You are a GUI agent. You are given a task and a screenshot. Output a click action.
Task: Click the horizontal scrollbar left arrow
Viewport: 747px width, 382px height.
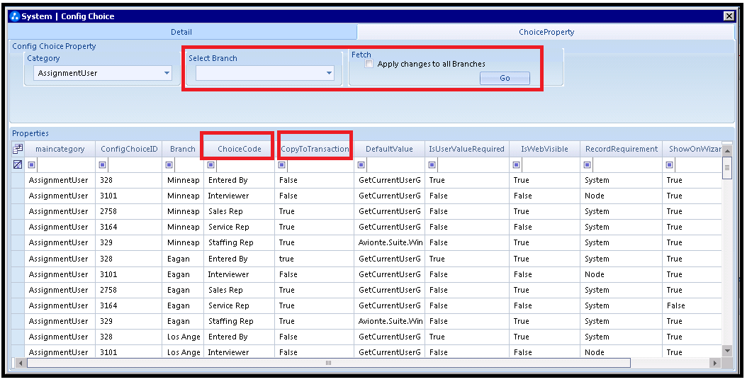pyautogui.click(x=20, y=363)
